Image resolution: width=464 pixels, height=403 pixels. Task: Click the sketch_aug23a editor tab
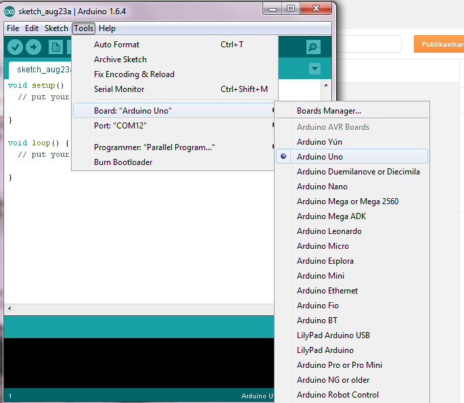tap(41, 70)
